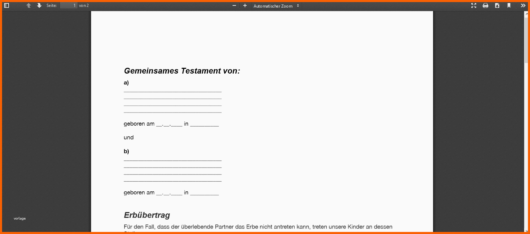Click the 'und' text between the sections
530x234 pixels.
click(128, 138)
